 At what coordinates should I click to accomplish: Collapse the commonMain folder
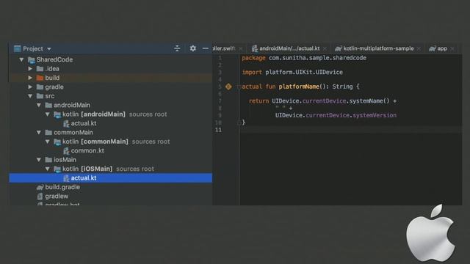click(x=39, y=133)
